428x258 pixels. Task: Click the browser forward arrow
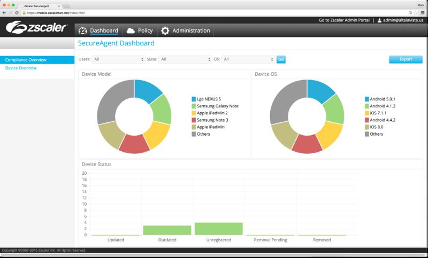click(x=10, y=13)
